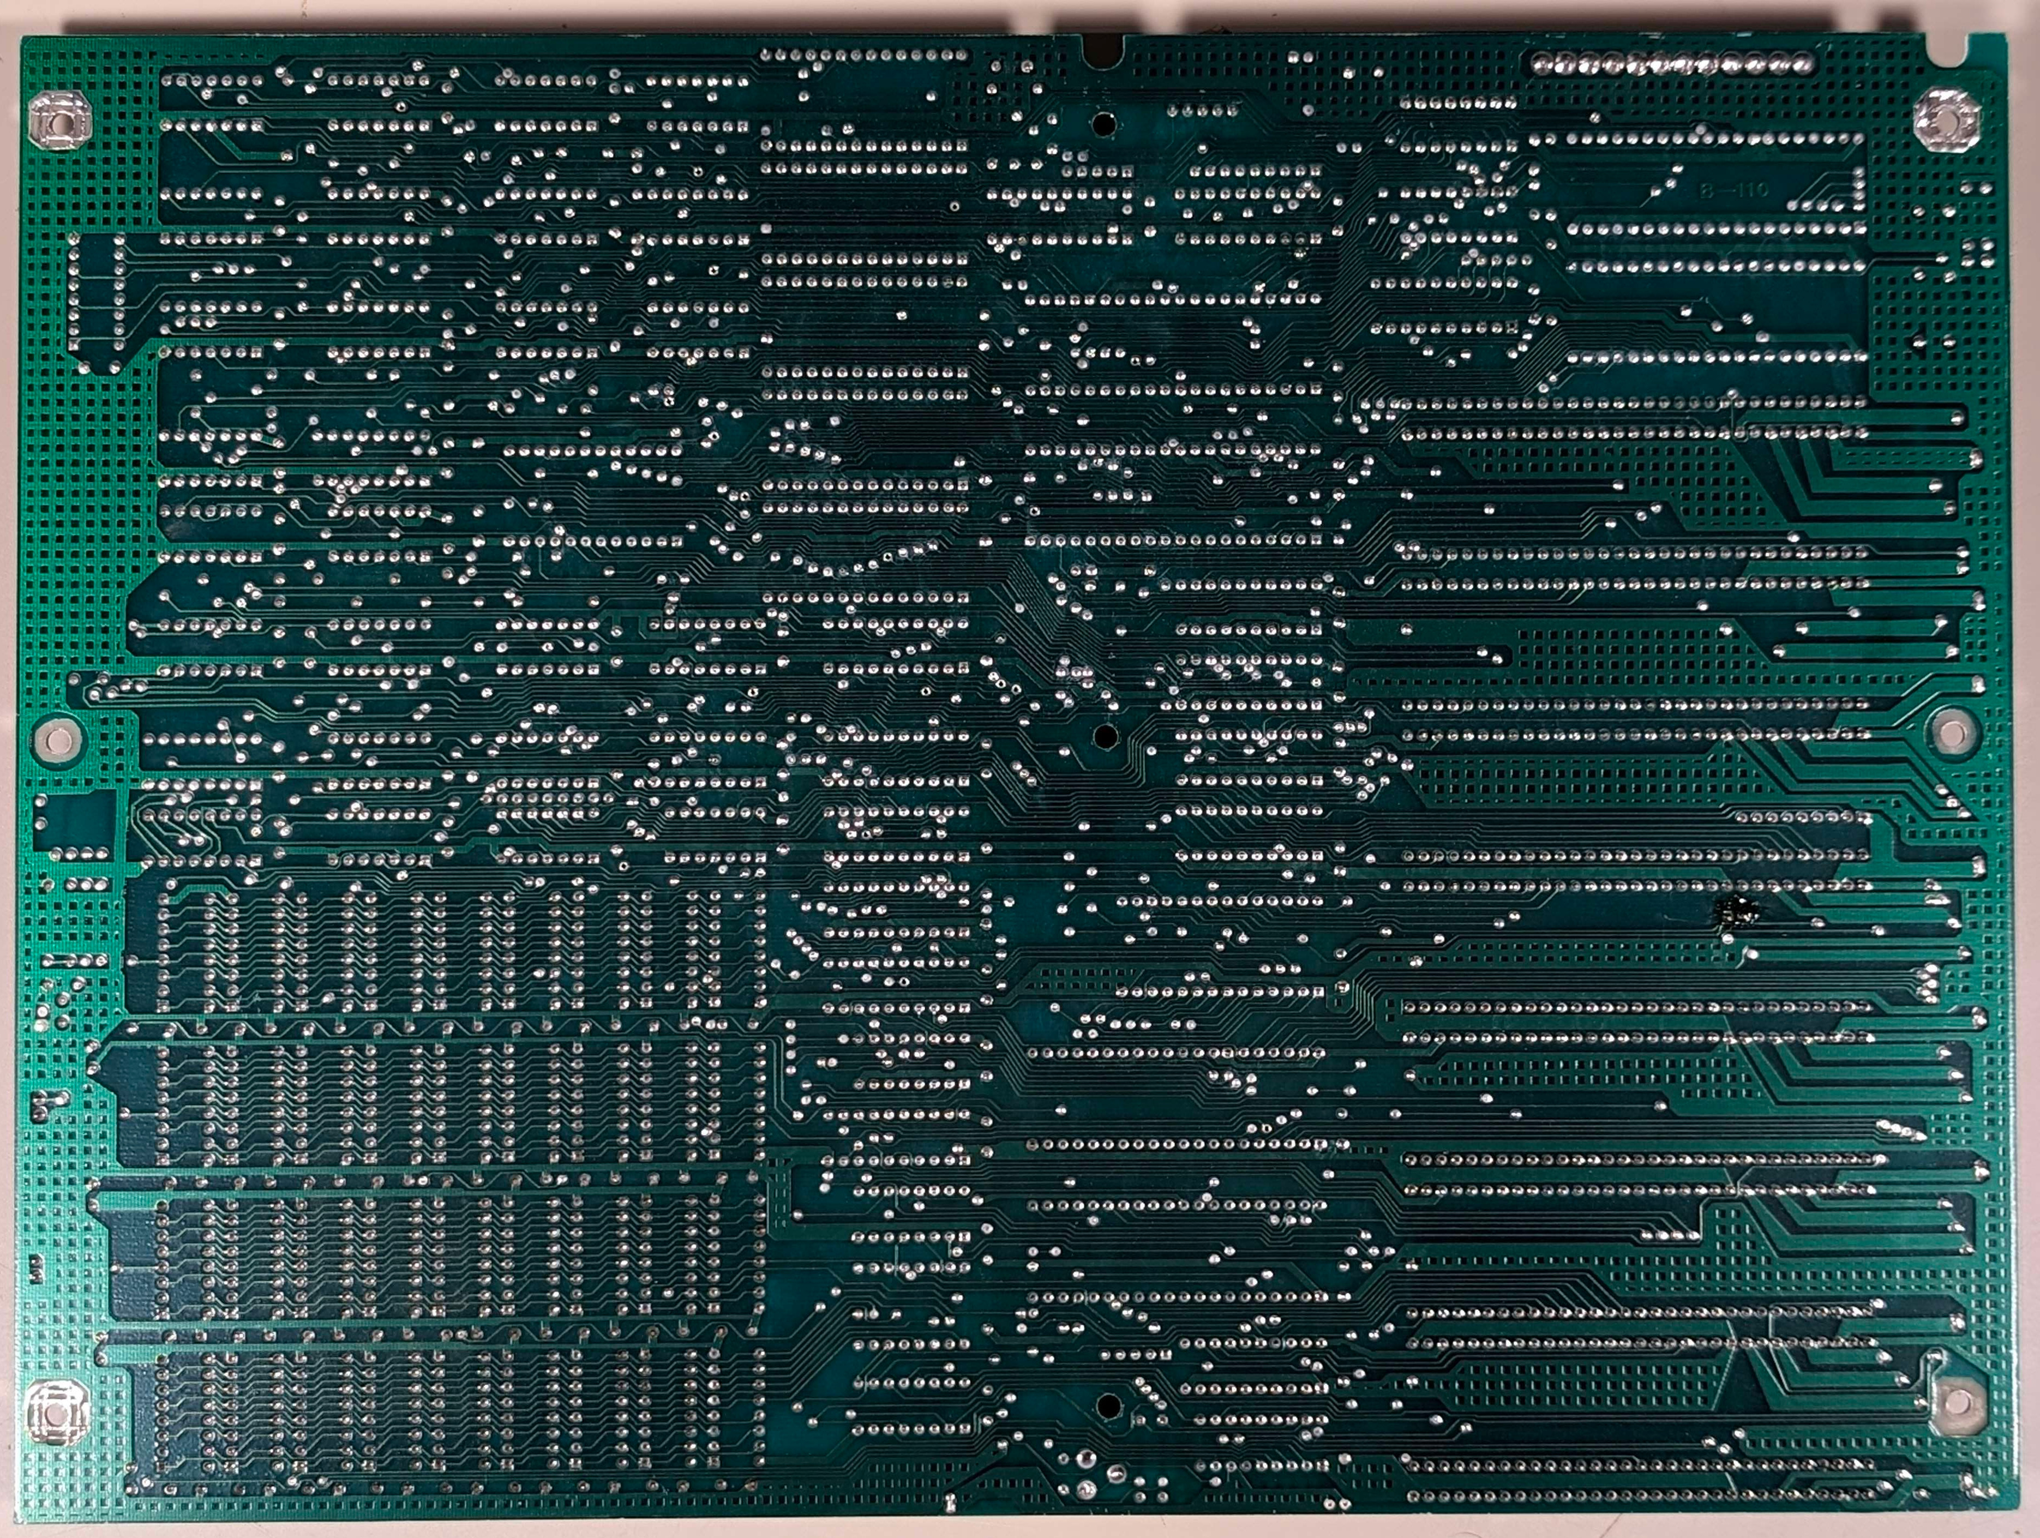Click the bridged solder row at top right
This screenshot has height=1538, width=2040.
(x=1671, y=64)
